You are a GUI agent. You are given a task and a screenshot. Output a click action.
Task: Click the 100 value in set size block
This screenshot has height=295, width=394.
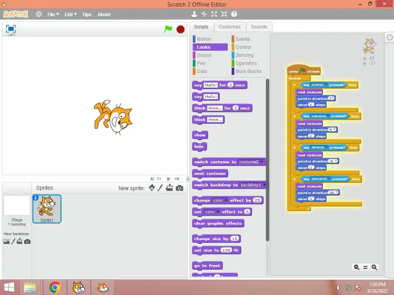[x=226, y=250]
